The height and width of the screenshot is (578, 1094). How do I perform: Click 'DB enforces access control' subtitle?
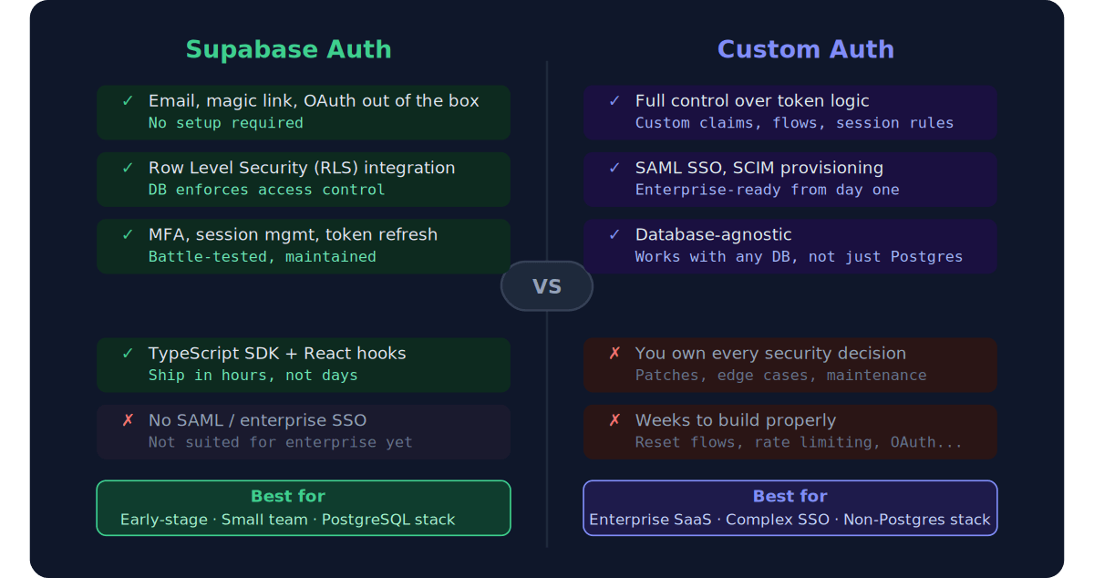(x=266, y=190)
